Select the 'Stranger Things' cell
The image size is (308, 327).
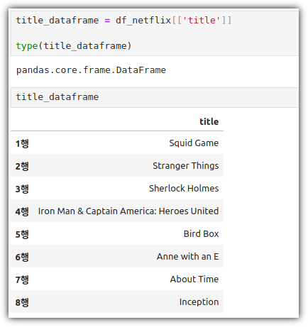[x=186, y=166]
